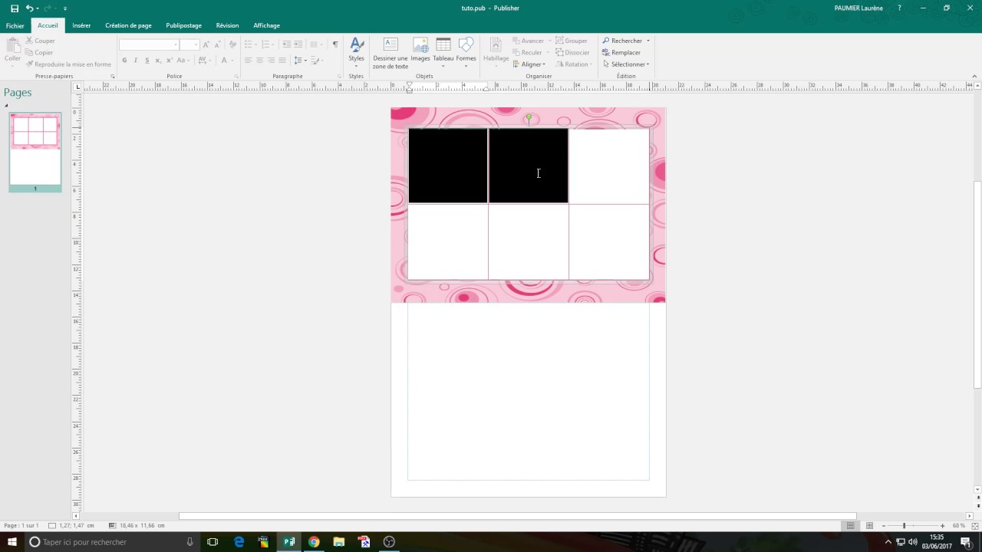Image resolution: width=982 pixels, height=552 pixels.
Task: Zoom in with the plus button
Action: (943, 526)
